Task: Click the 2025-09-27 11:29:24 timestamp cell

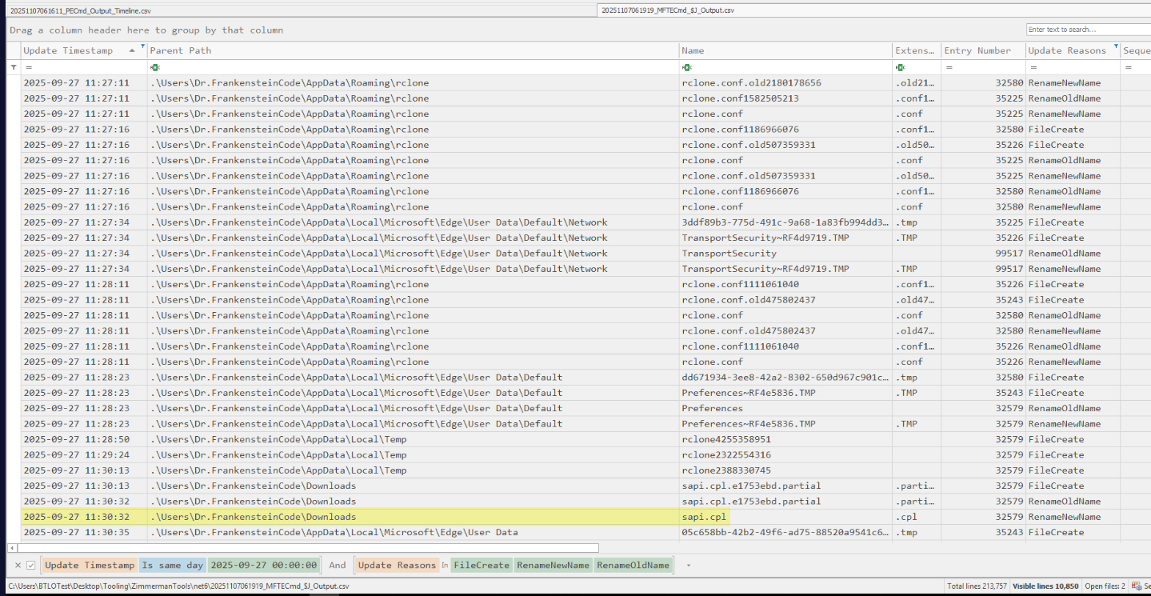Action: pyautogui.click(x=84, y=454)
